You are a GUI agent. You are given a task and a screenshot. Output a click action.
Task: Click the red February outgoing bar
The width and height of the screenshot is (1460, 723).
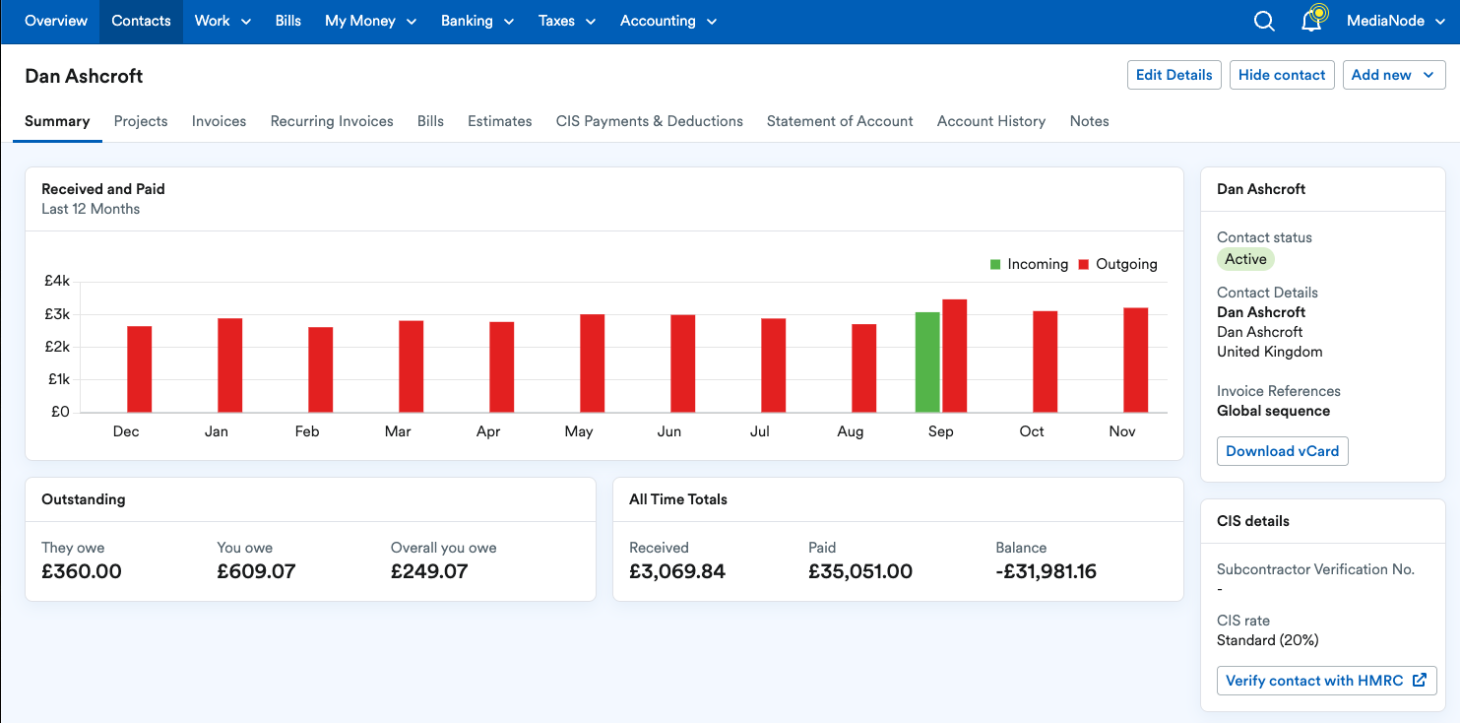point(321,369)
